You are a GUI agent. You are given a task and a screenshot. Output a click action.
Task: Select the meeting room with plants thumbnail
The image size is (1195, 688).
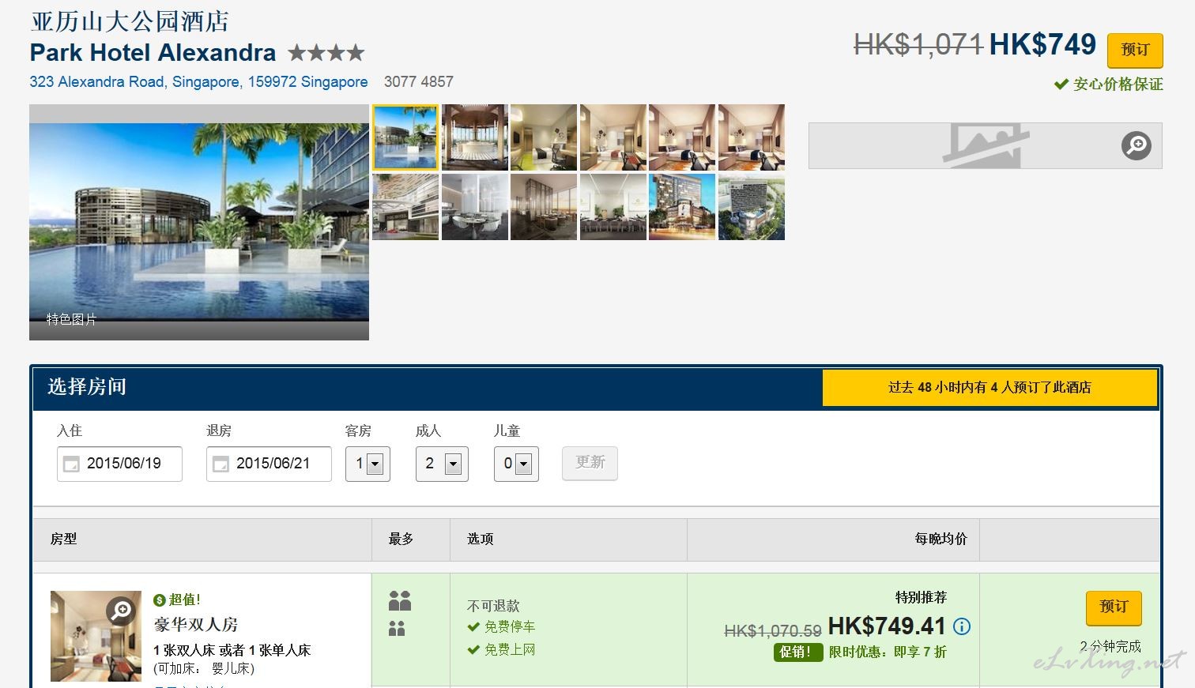(x=613, y=207)
